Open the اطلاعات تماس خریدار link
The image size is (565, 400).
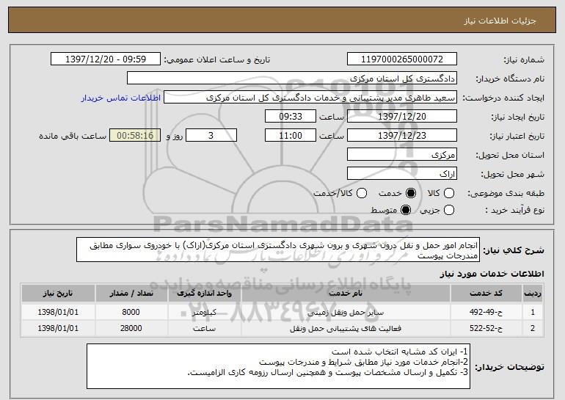[121, 98]
